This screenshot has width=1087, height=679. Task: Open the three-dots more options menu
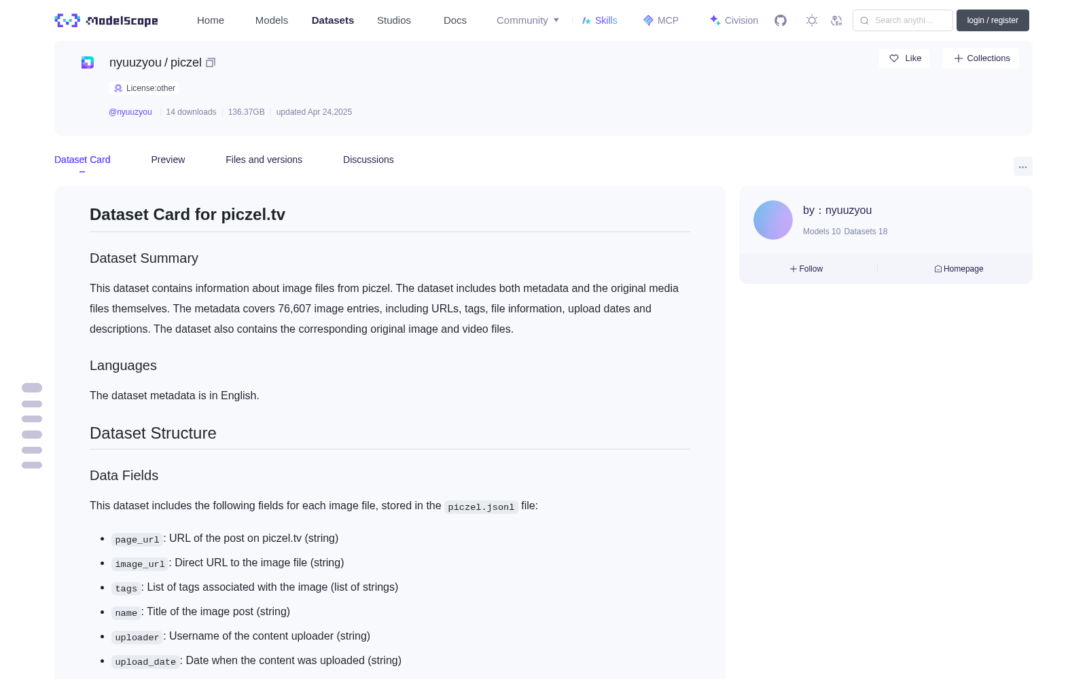(x=1023, y=166)
